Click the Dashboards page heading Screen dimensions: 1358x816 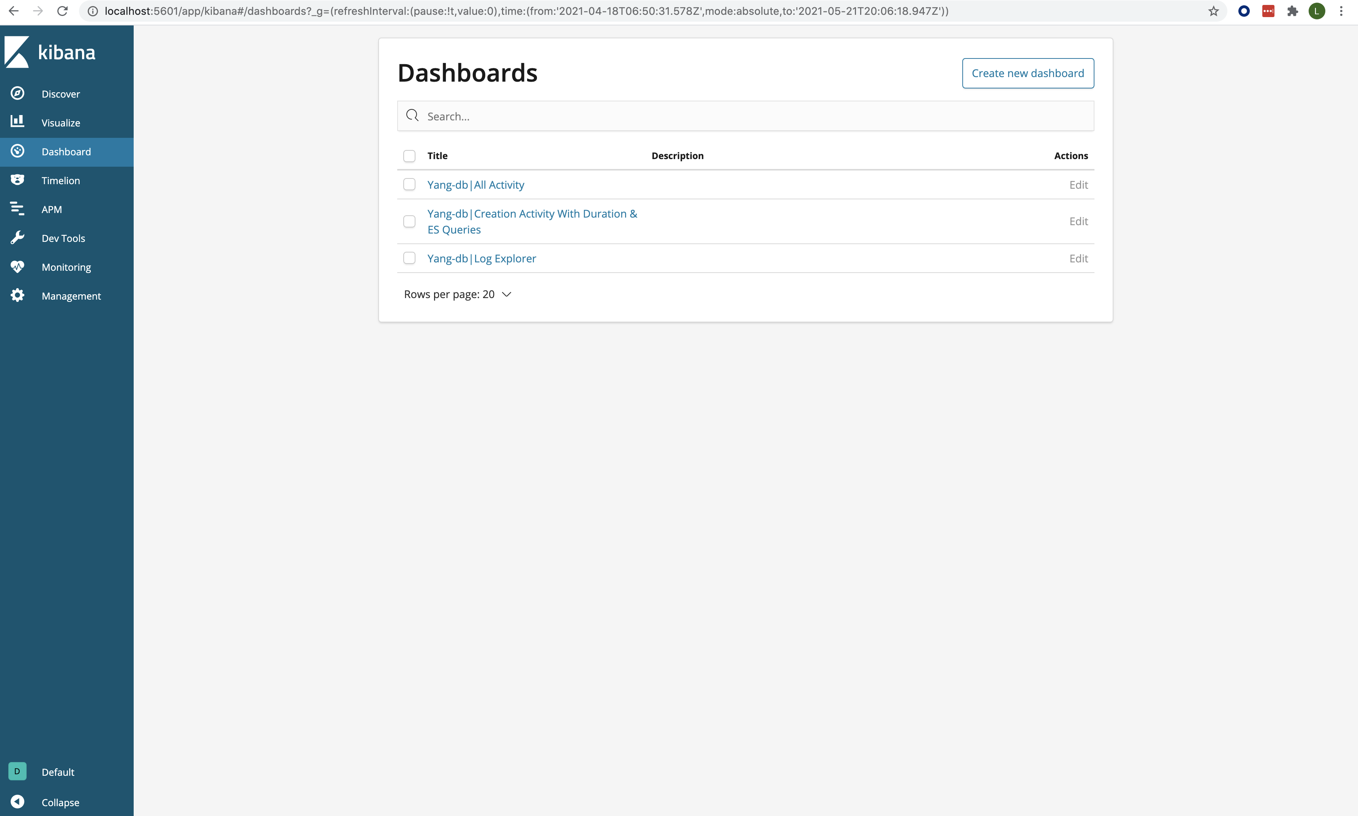tap(467, 73)
